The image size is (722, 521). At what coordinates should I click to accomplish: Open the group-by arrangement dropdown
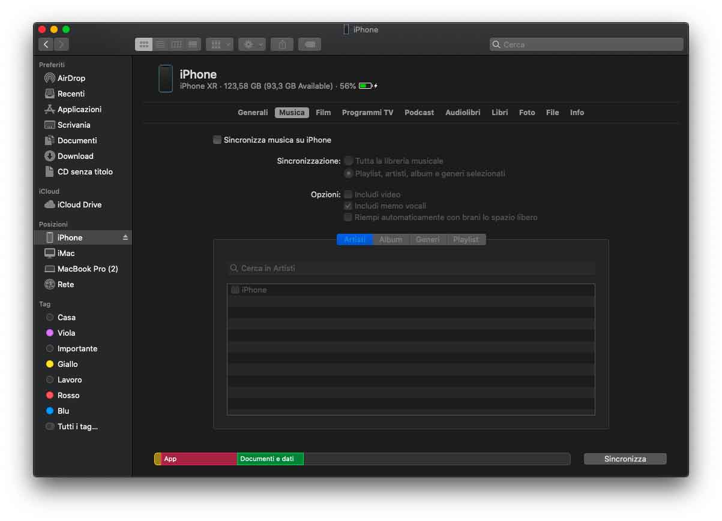[220, 44]
